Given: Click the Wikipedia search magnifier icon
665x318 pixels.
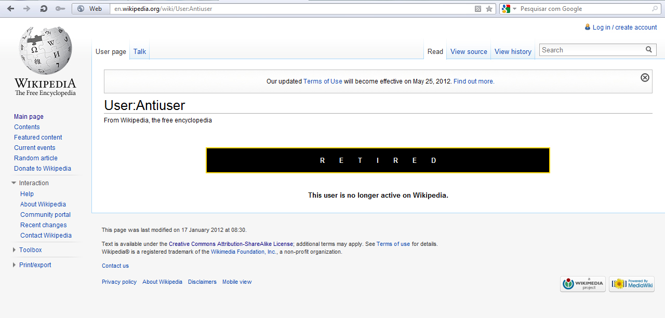Looking at the screenshot, I should coord(649,50).
